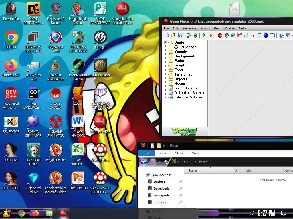Run the game in debug mode with red arrow
Screen dimensions: 293x219
coord(211,35)
